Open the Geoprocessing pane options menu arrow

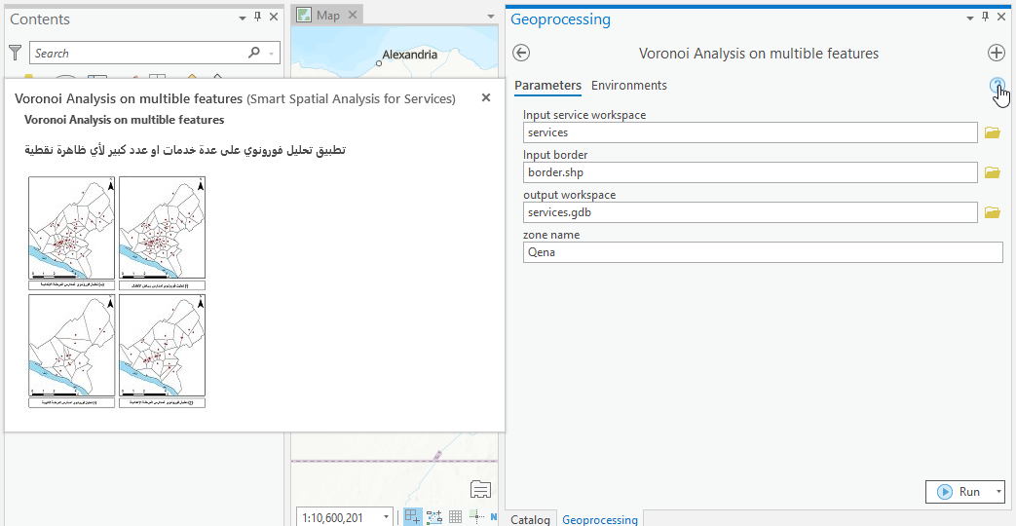970,19
